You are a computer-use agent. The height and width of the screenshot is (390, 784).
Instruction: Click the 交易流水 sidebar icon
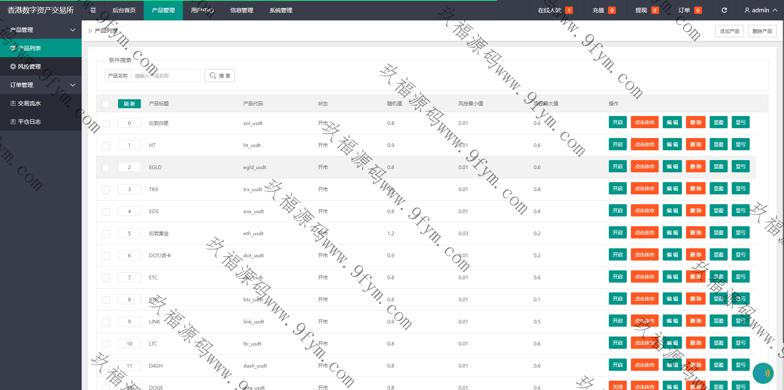(x=13, y=103)
